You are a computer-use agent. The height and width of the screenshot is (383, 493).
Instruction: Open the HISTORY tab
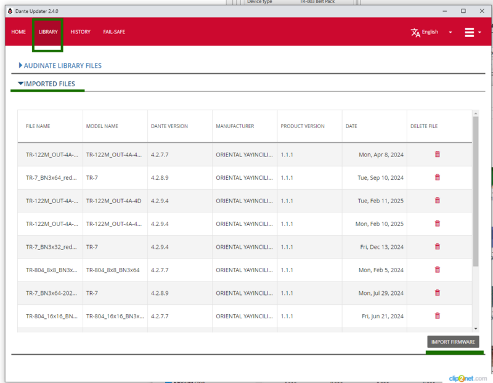(x=80, y=31)
